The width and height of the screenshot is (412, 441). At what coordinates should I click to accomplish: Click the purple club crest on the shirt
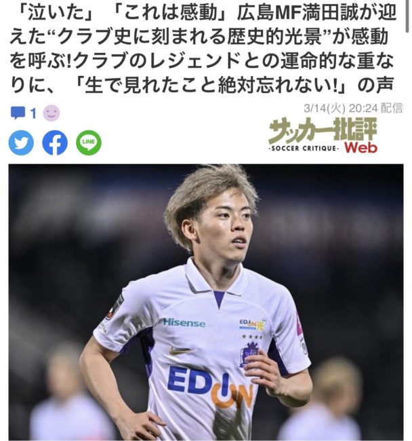[249, 355]
